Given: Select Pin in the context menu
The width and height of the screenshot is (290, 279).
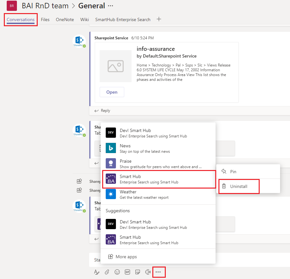Looking at the screenshot, I should click(233, 172).
